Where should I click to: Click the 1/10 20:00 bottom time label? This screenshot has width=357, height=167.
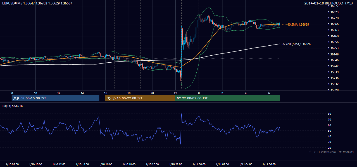point(152,164)
